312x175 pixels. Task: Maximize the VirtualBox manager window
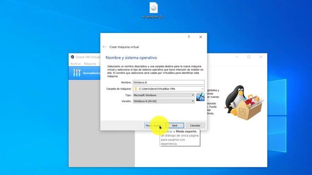point(249,57)
